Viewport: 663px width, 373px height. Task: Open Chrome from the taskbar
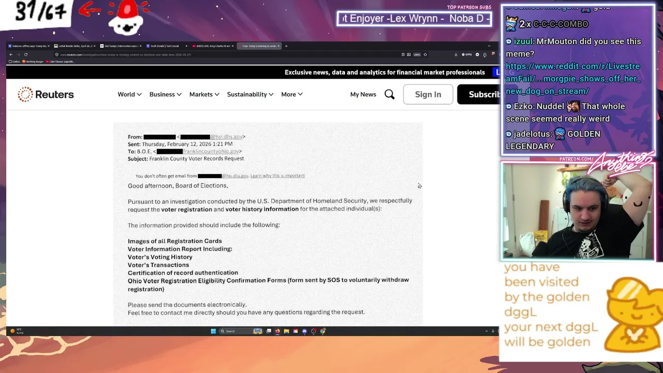[323, 331]
